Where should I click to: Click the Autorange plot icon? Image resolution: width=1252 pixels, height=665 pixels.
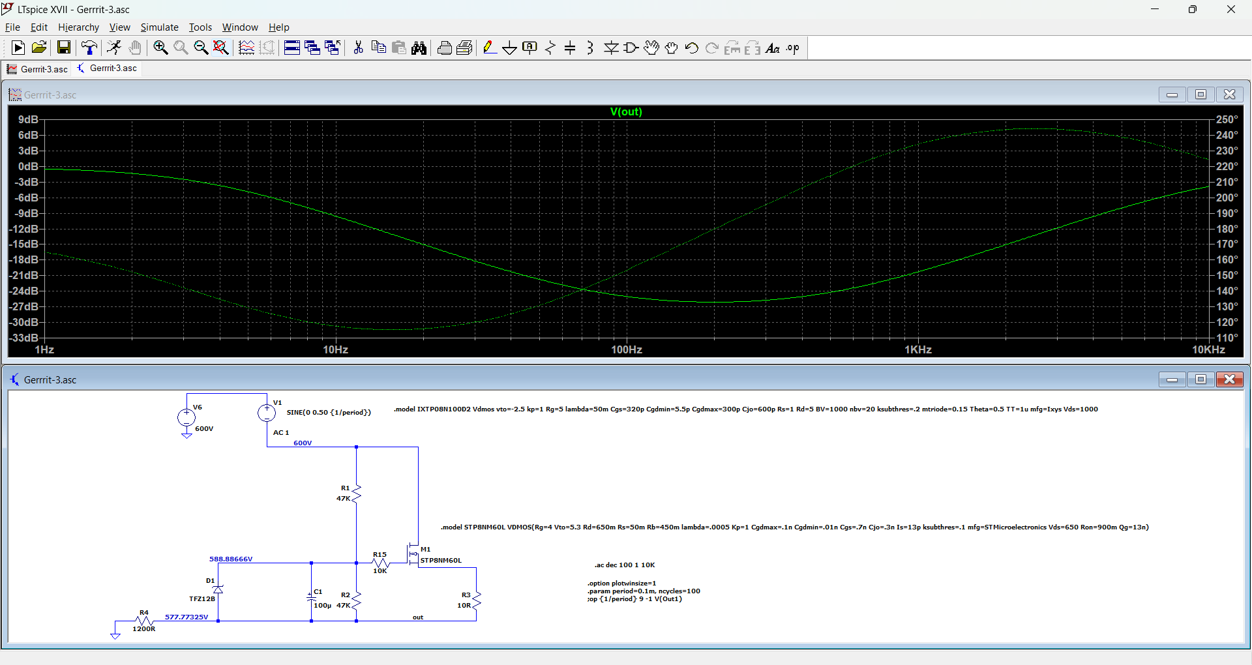click(246, 48)
